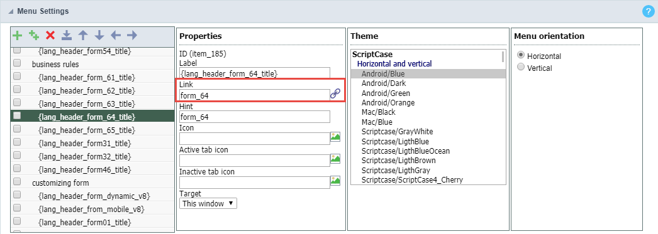Check the box for selected lang_header_form_64_title
The image size is (658, 234).
click(x=17, y=115)
